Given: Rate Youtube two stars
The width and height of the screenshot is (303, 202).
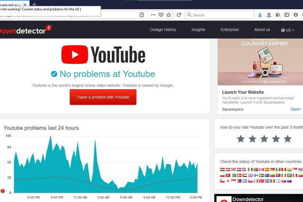Looking at the screenshot, I should point(252,139).
